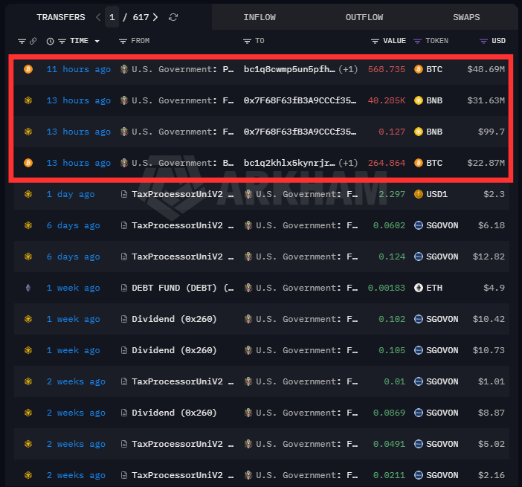The image size is (522, 487).
Task: Open the DEBT FUND (DEBT) sender link
Action: point(182,288)
